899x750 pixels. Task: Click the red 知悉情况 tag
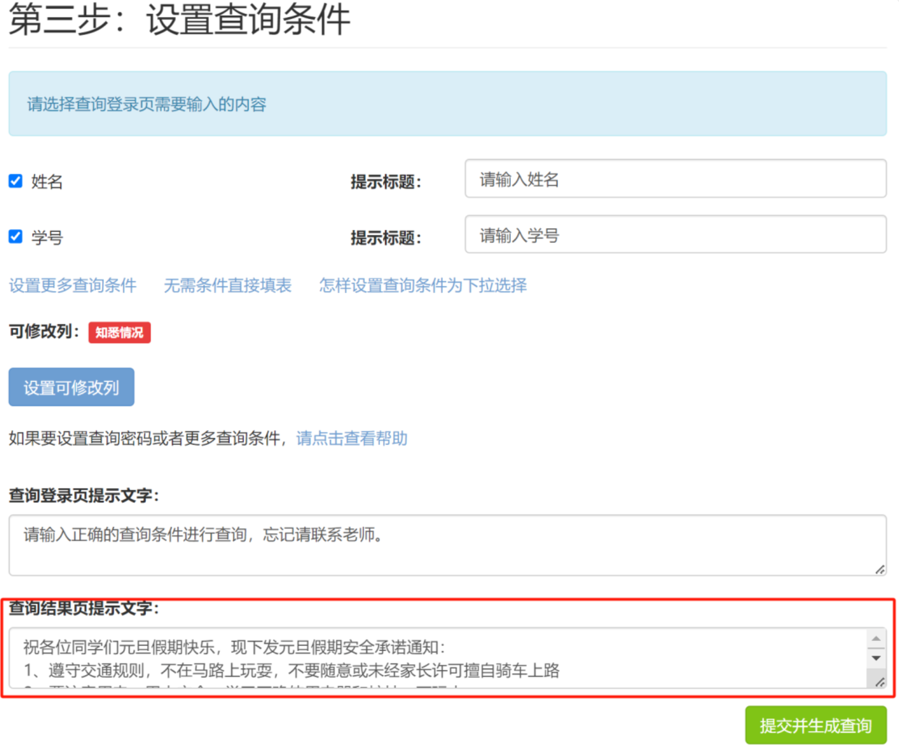pos(119,333)
